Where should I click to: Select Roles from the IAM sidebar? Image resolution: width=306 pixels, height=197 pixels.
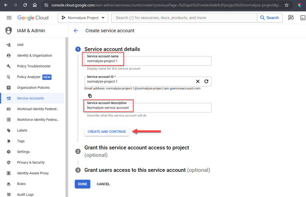[21, 184]
